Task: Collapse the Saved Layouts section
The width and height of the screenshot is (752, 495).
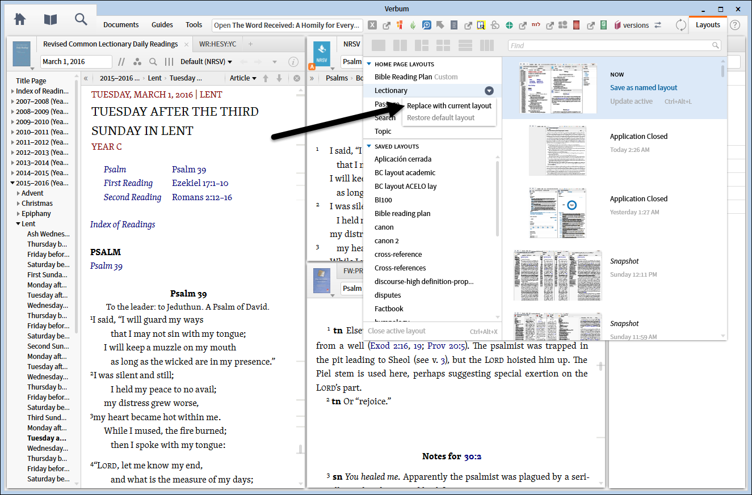Action: point(369,146)
